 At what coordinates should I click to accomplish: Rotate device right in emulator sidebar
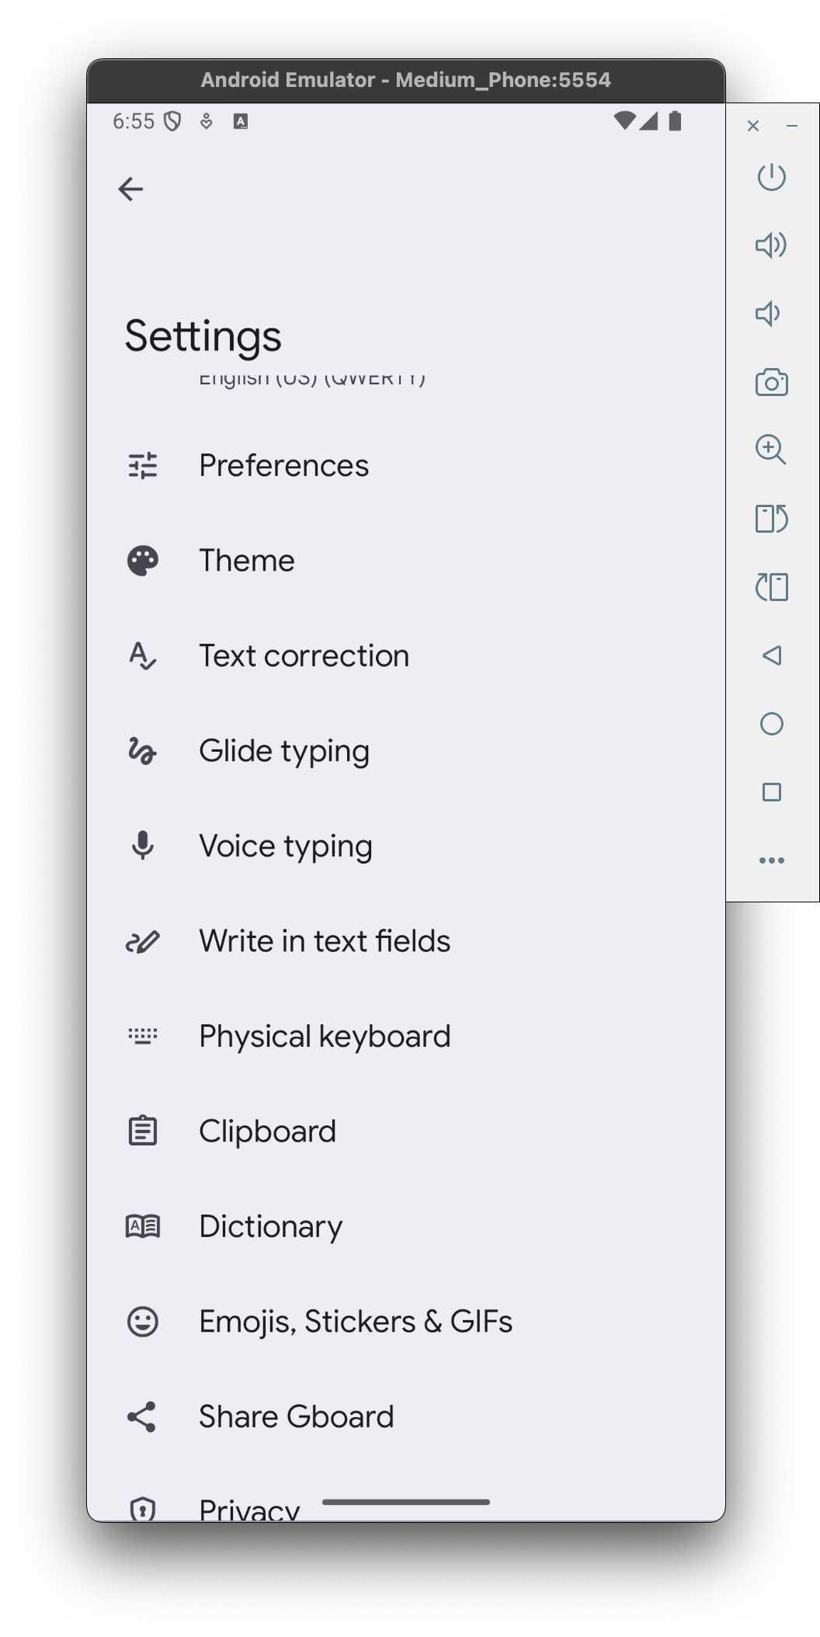771,587
